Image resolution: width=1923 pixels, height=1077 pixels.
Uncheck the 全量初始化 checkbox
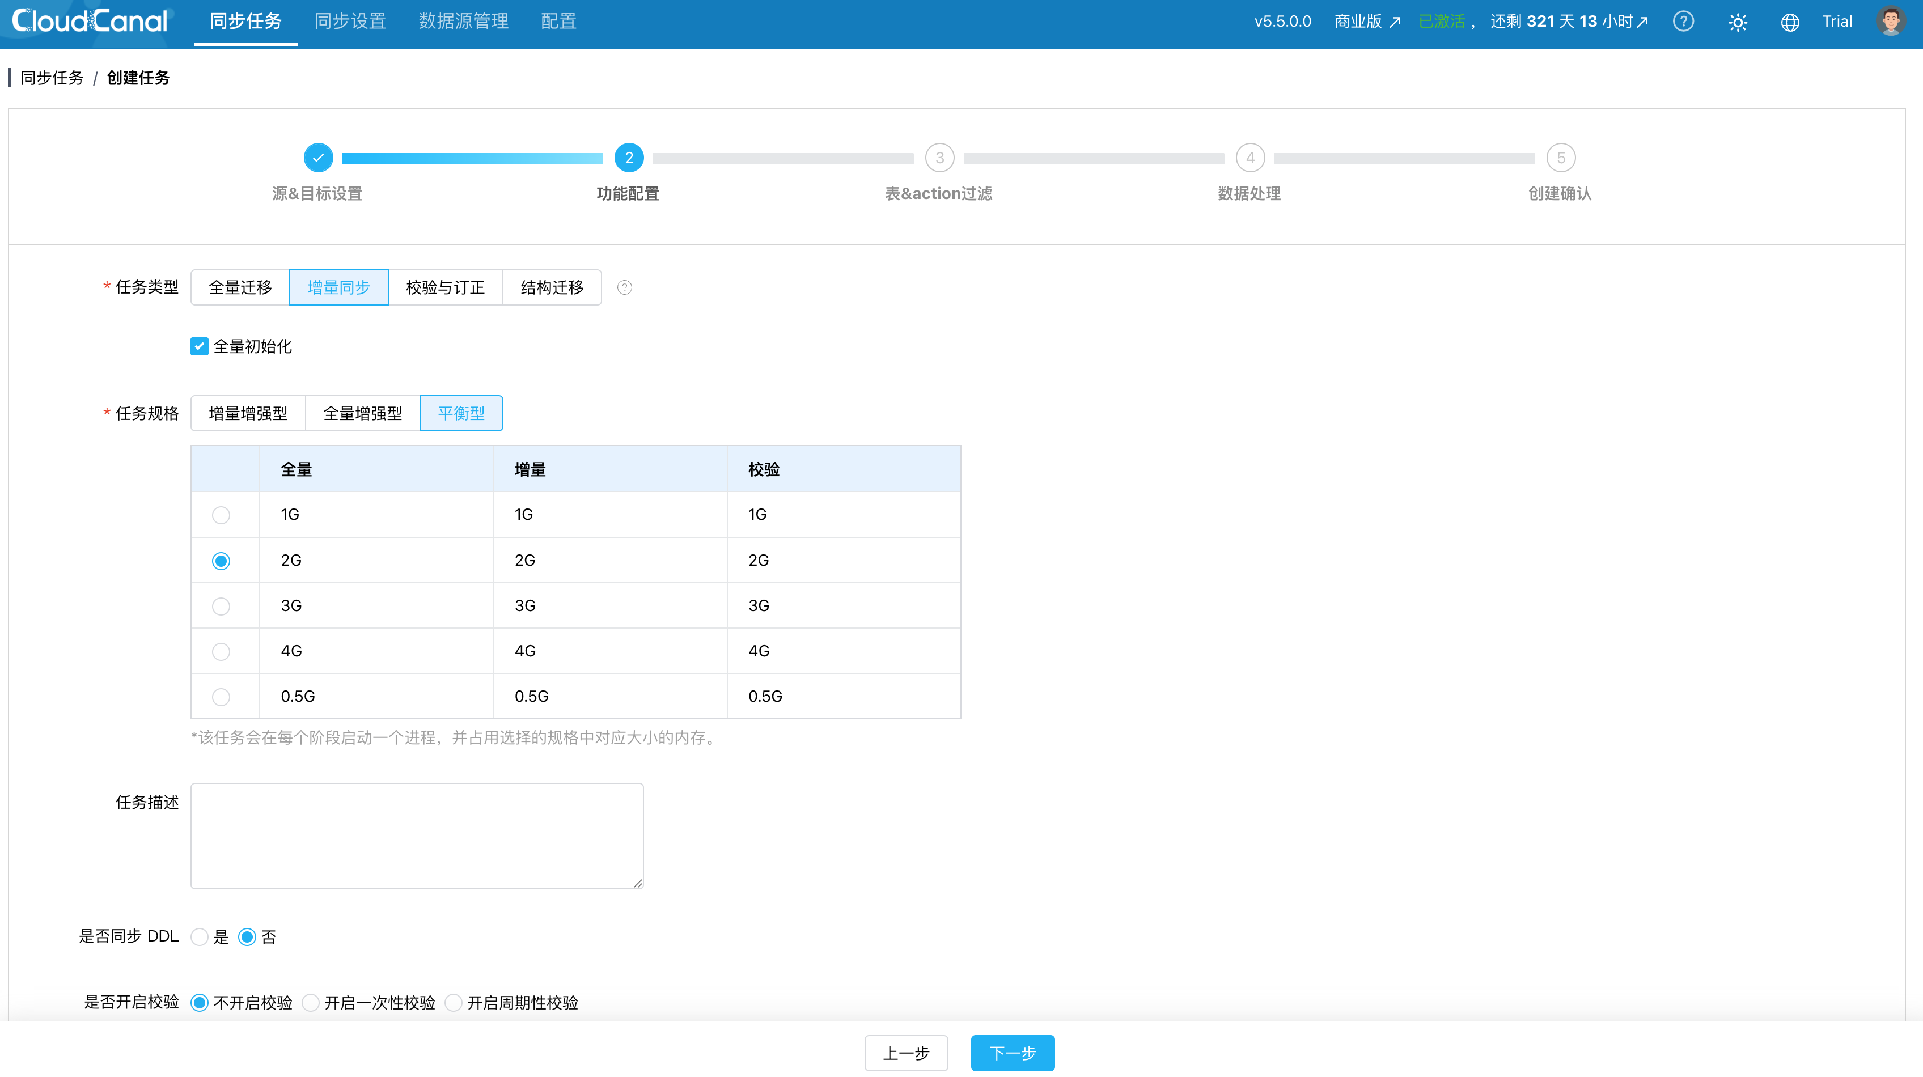pyautogui.click(x=200, y=346)
